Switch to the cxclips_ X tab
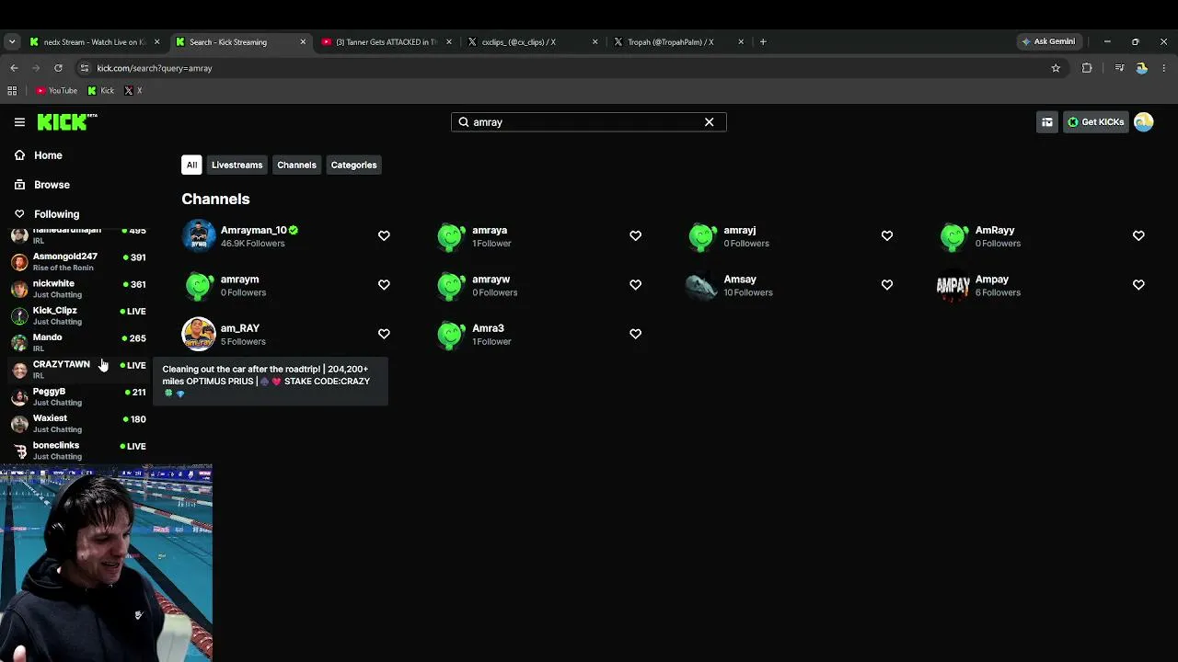Image resolution: width=1178 pixels, height=662 pixels. point(532,41)
